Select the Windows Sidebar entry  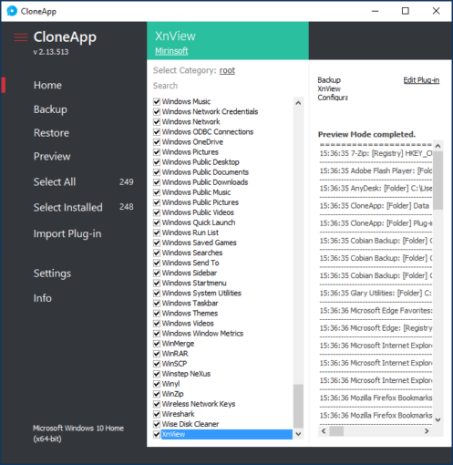pyautogui.click(x=190, y=273)
